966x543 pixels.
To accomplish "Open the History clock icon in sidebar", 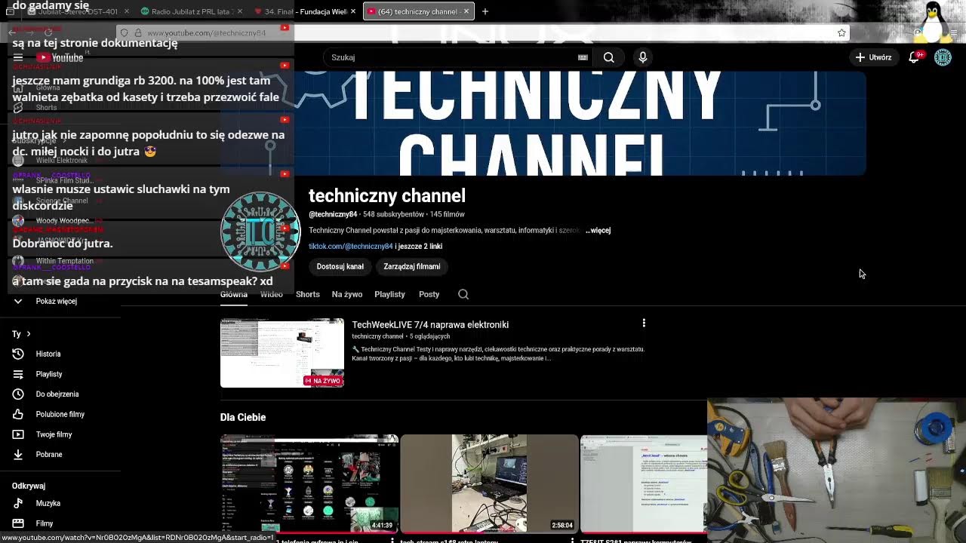I will 18,354.
